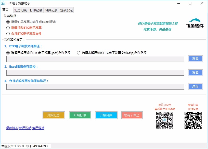The width and height of the screenshot is (208, 149).
Task: Switch to the 汇总记录 tab
Action: click(x=21, y=10)
